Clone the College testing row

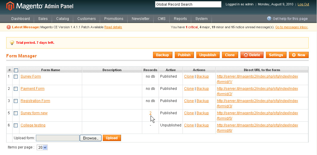[x=189, y=125]
